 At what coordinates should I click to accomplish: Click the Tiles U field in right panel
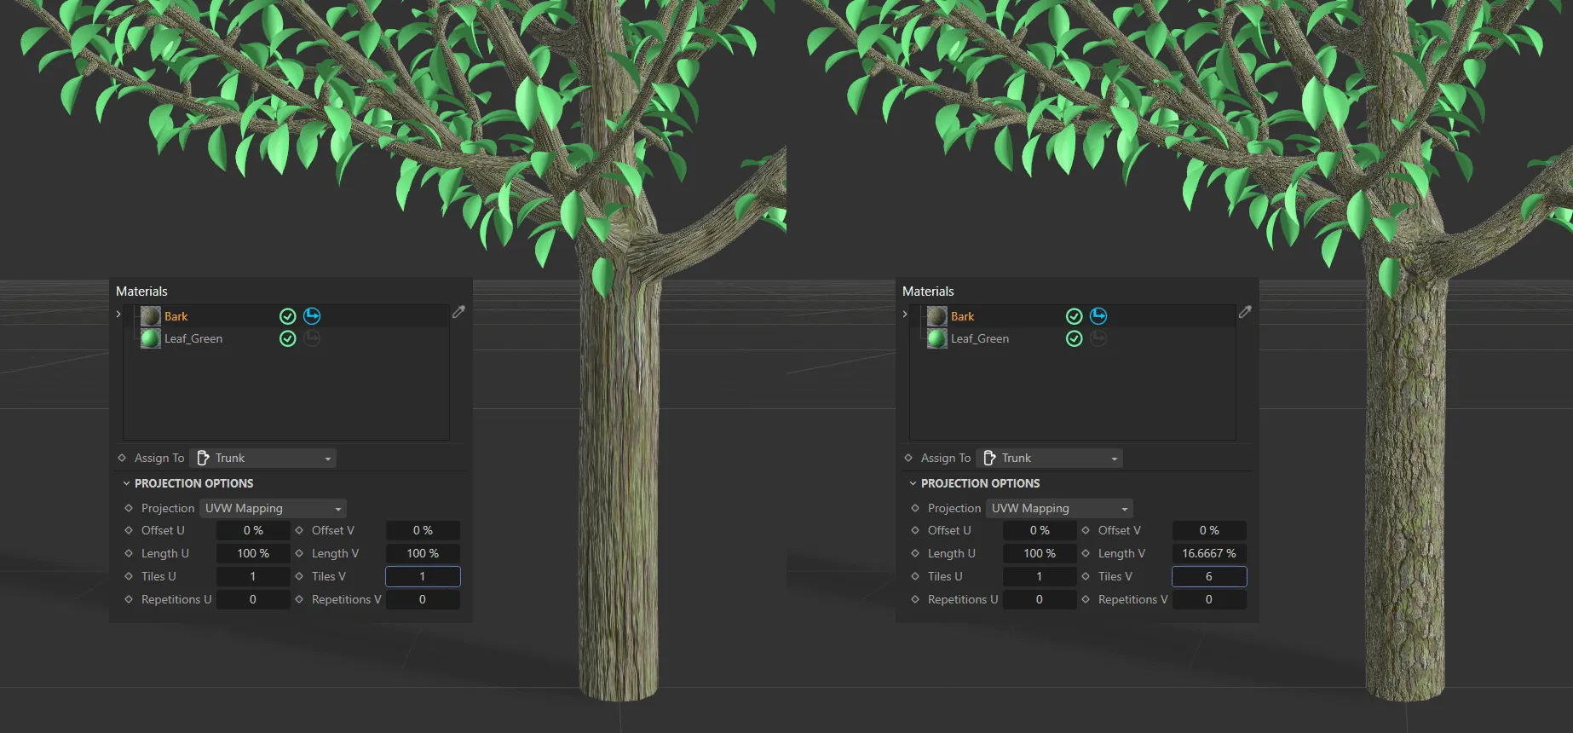coord(1040,576)
